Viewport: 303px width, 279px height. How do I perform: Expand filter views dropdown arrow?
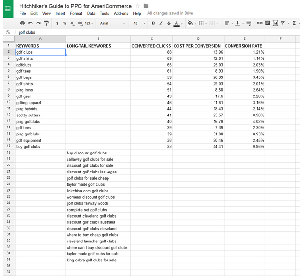289,24
